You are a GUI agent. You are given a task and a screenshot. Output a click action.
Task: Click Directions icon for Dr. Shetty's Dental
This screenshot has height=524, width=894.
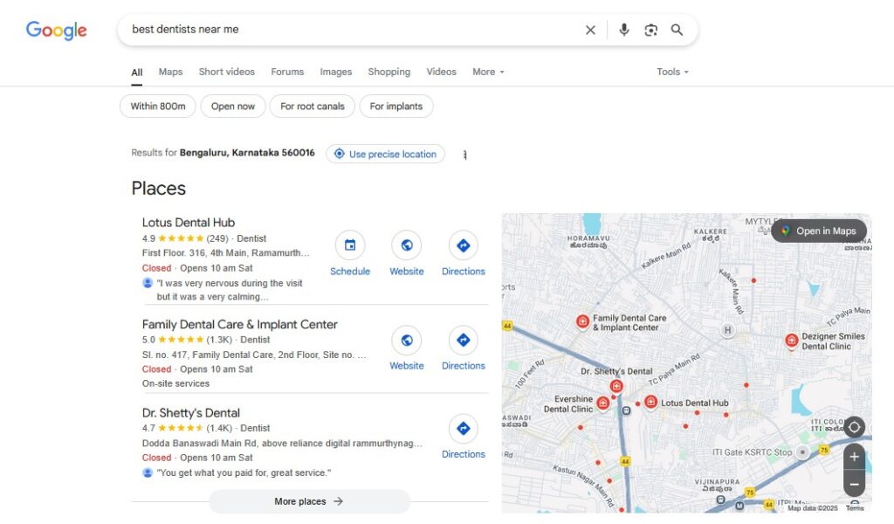(x=463, y=429)
